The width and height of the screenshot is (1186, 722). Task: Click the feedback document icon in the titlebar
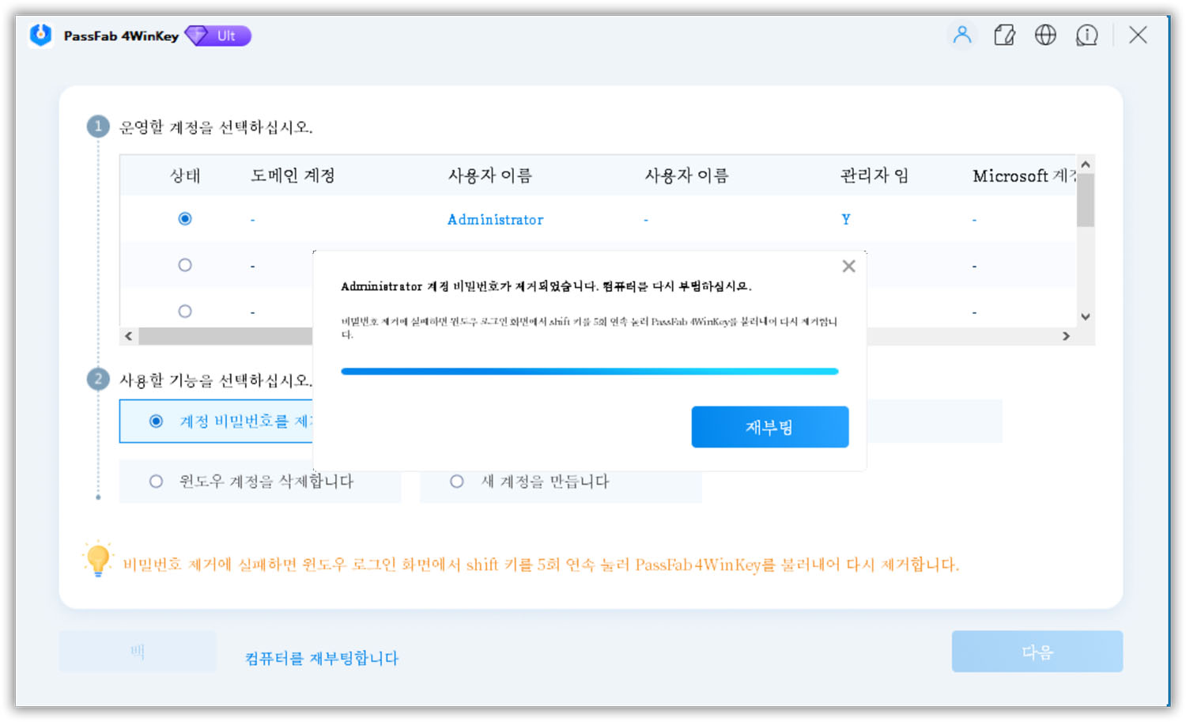pyautogui.click(x=1004, y=35)
